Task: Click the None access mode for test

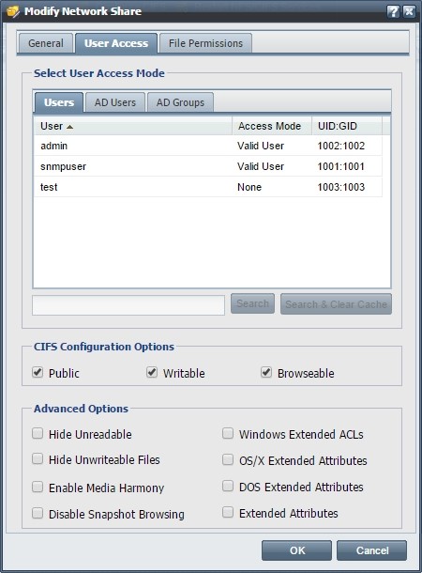Action: (x=249, y=187)
